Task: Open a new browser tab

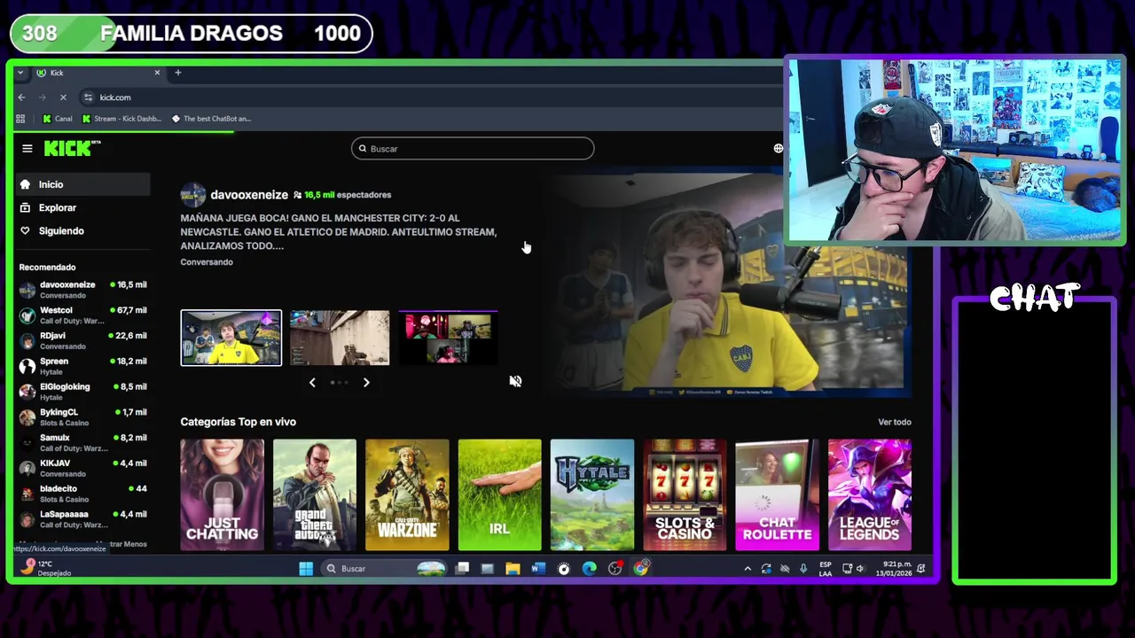Action: (177, 73)
